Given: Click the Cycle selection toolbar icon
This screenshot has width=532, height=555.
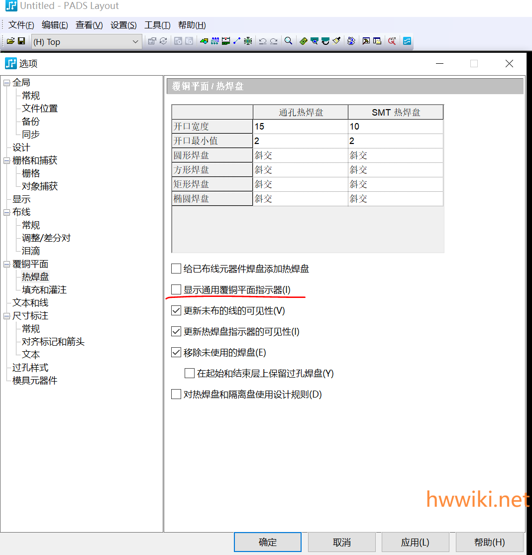Looking at the screenshot, I should pos(163,41).
